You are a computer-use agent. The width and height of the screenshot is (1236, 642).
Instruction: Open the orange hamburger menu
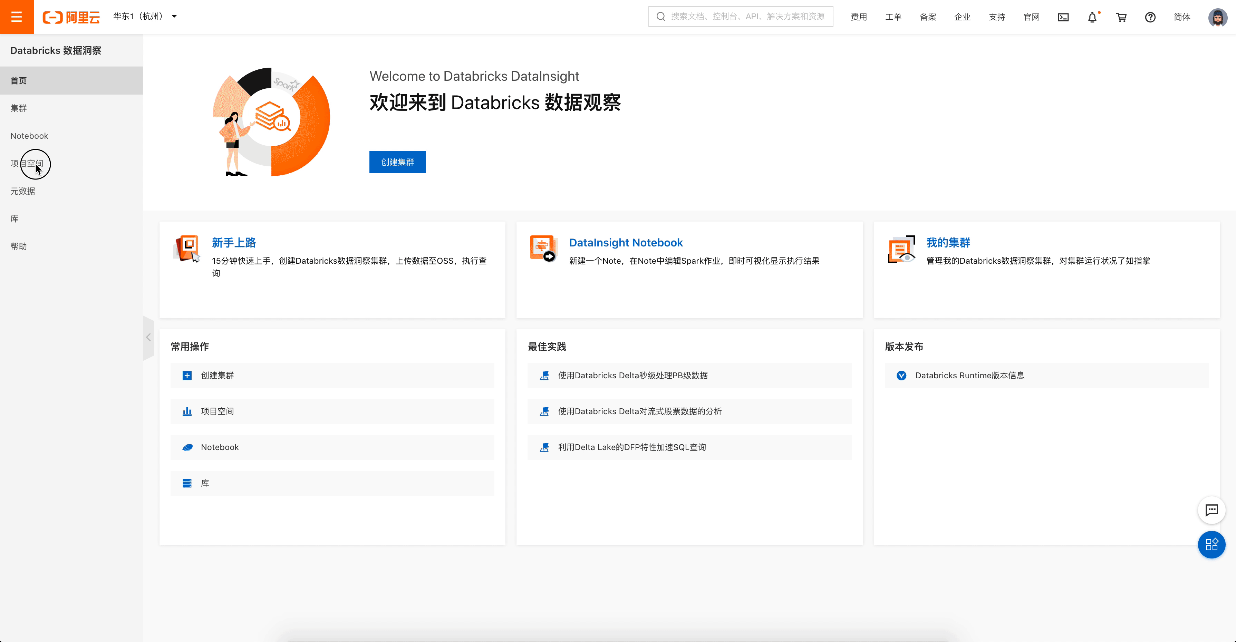tap(17, 17)
